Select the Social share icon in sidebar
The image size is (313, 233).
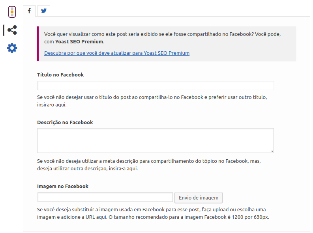click(x=12, y=30)
